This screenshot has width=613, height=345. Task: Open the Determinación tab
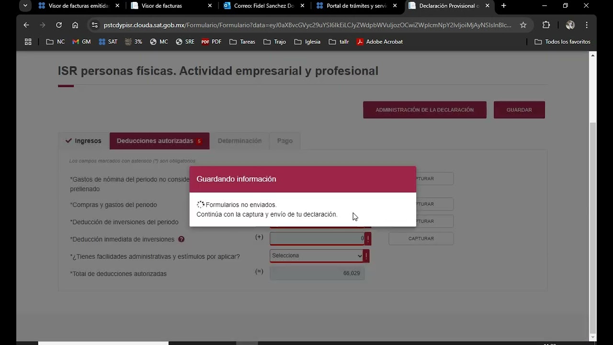click(239, 141)
